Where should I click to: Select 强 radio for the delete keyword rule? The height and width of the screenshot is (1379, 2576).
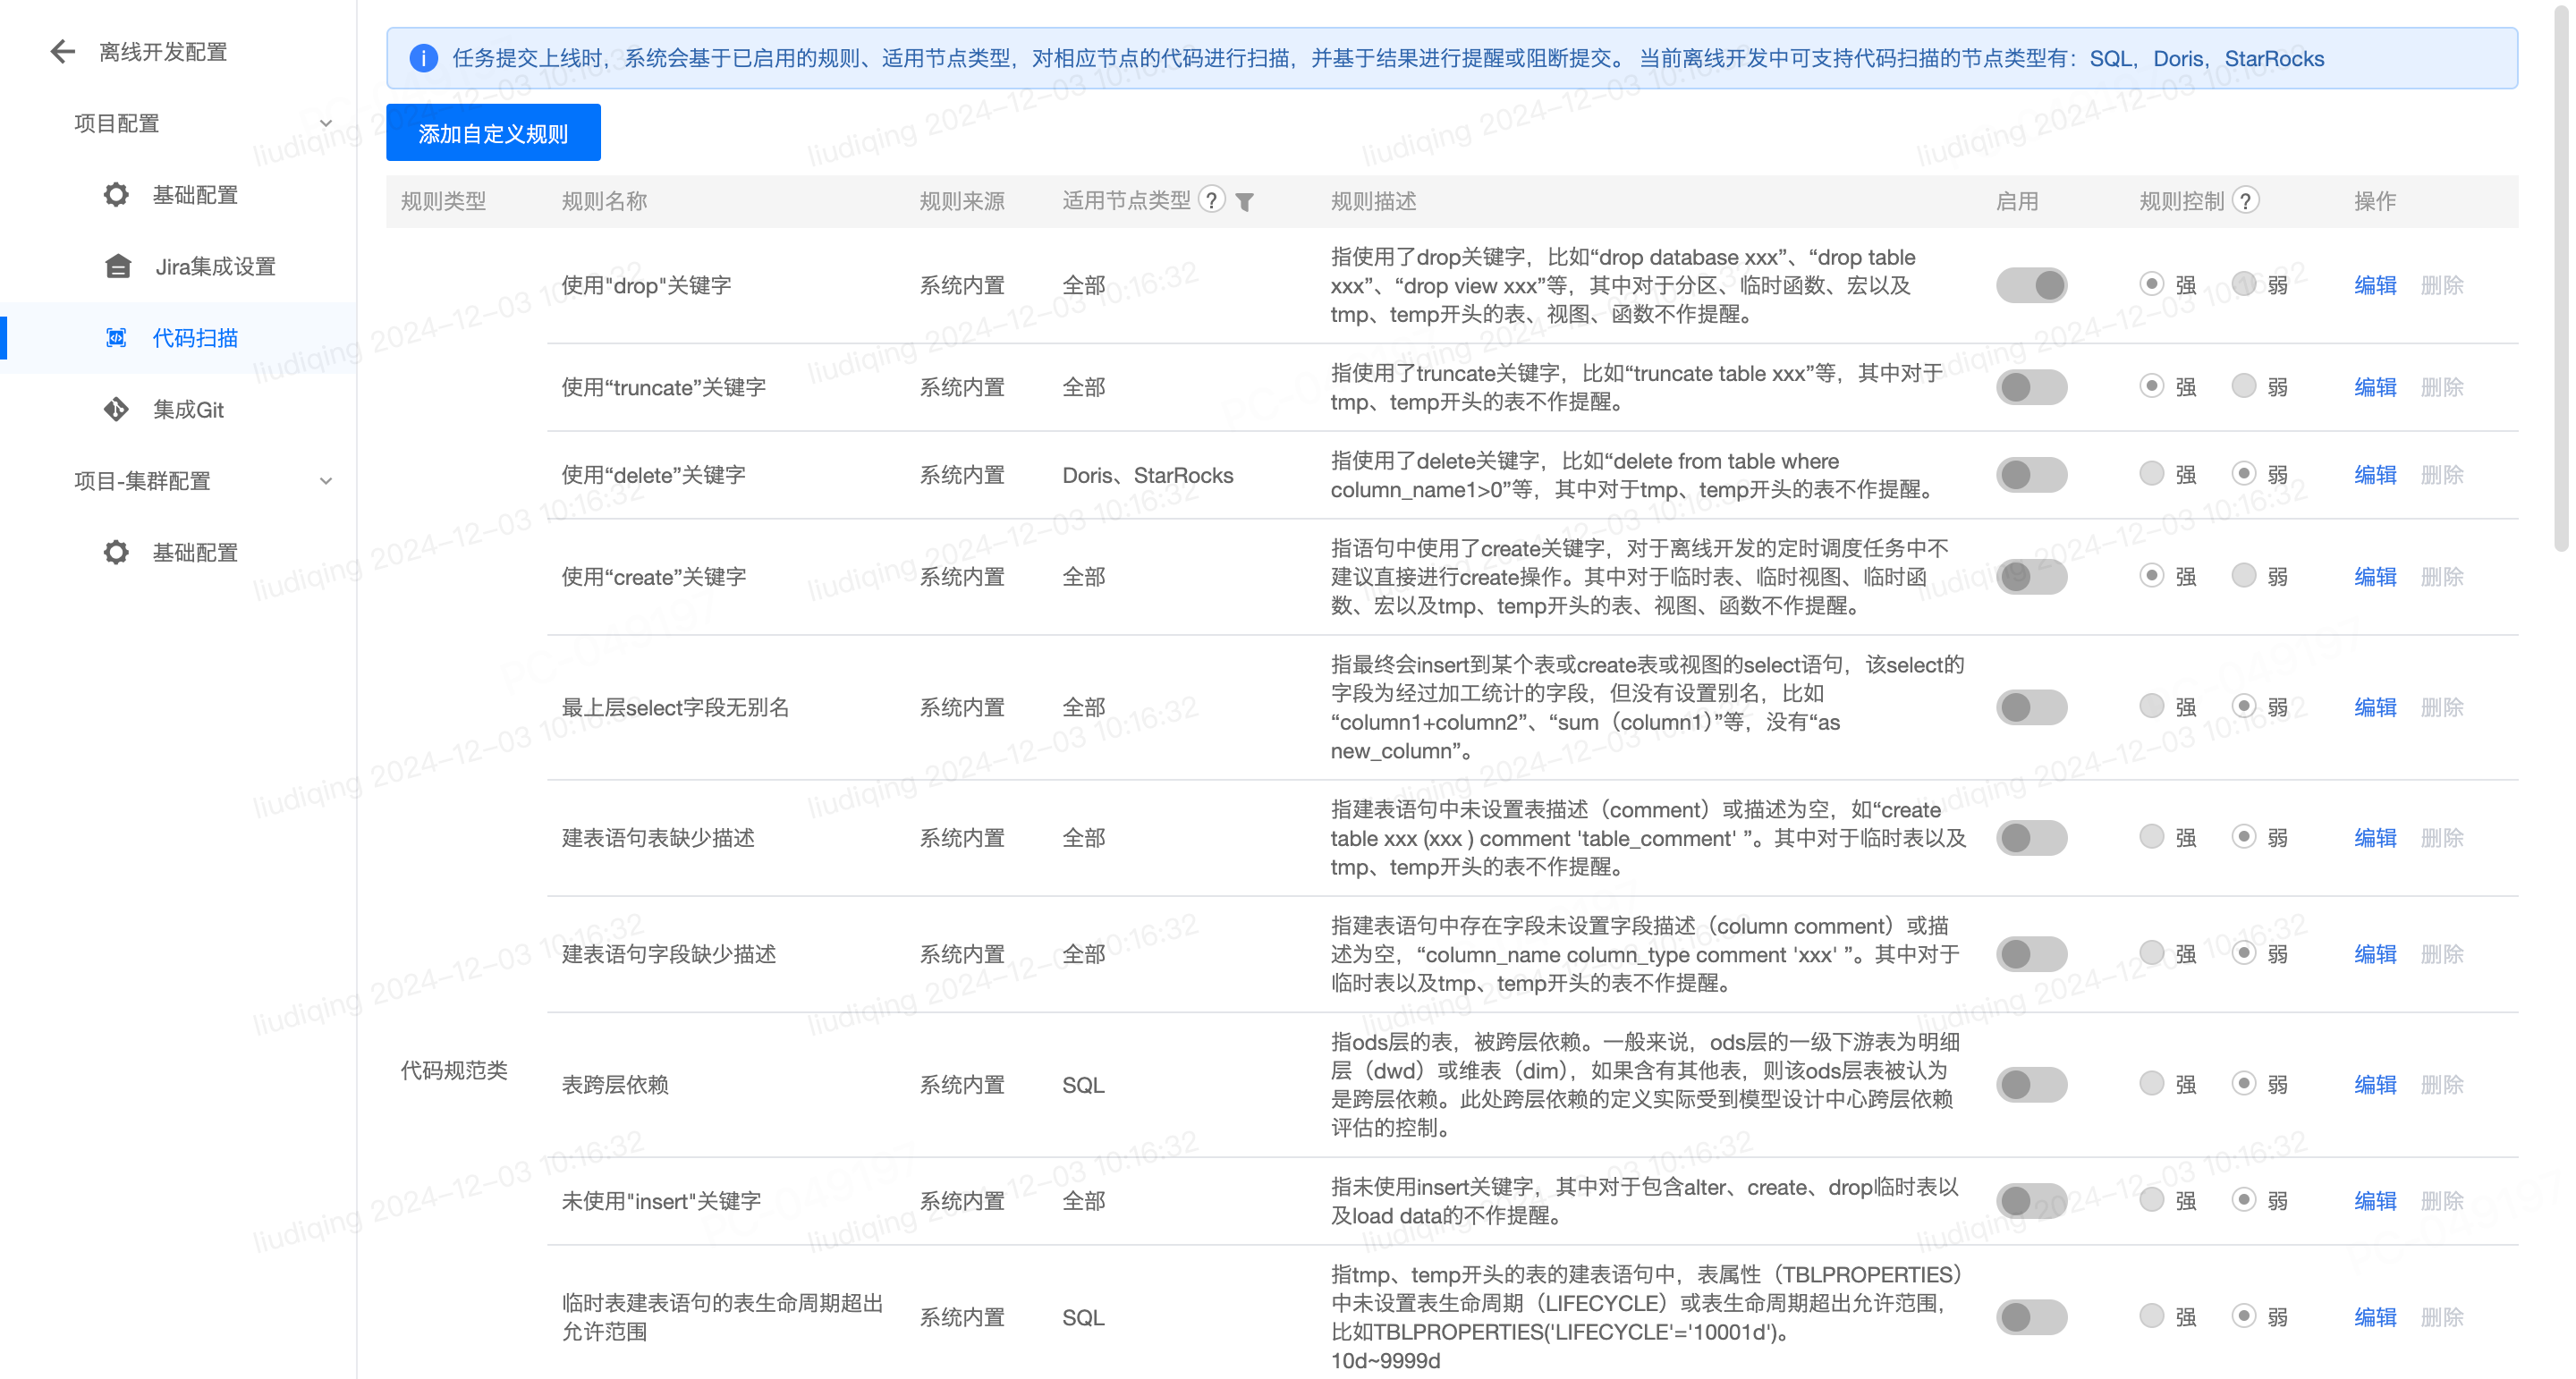2152,474
